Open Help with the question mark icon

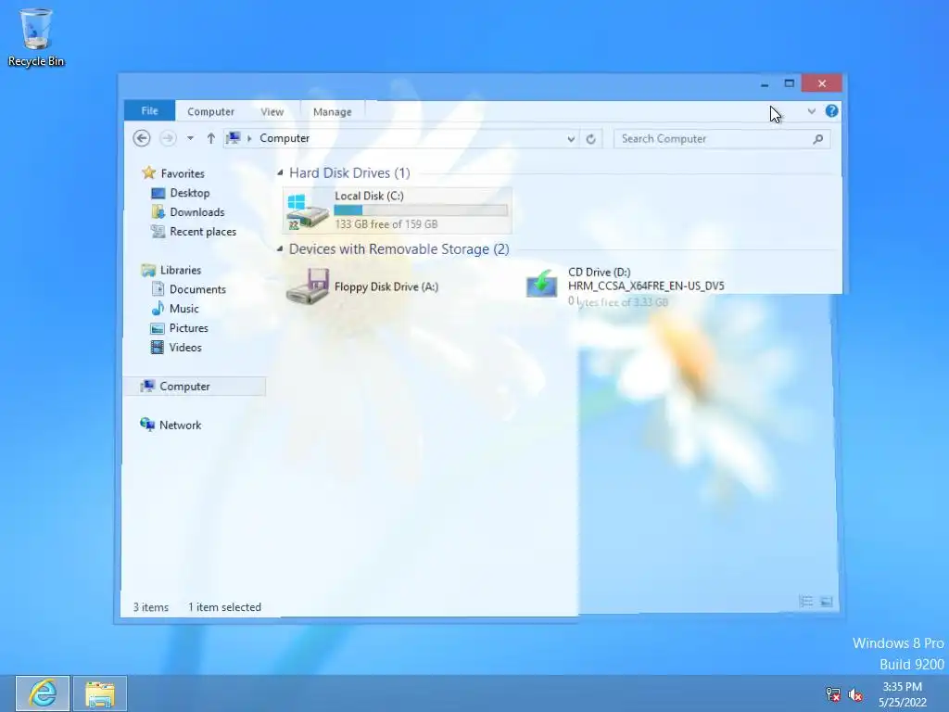(831, 111)
